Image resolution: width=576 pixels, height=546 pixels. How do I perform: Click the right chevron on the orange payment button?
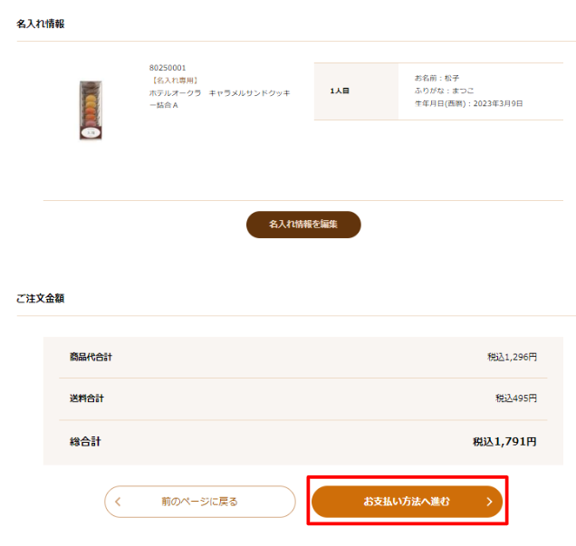tap(489, 502)
